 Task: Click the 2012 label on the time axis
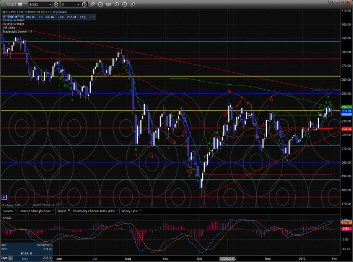tap(302, 259)
